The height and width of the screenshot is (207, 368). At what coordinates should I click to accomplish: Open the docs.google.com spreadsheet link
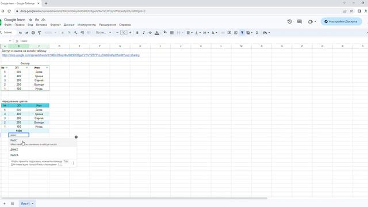[x=70, y=55]
